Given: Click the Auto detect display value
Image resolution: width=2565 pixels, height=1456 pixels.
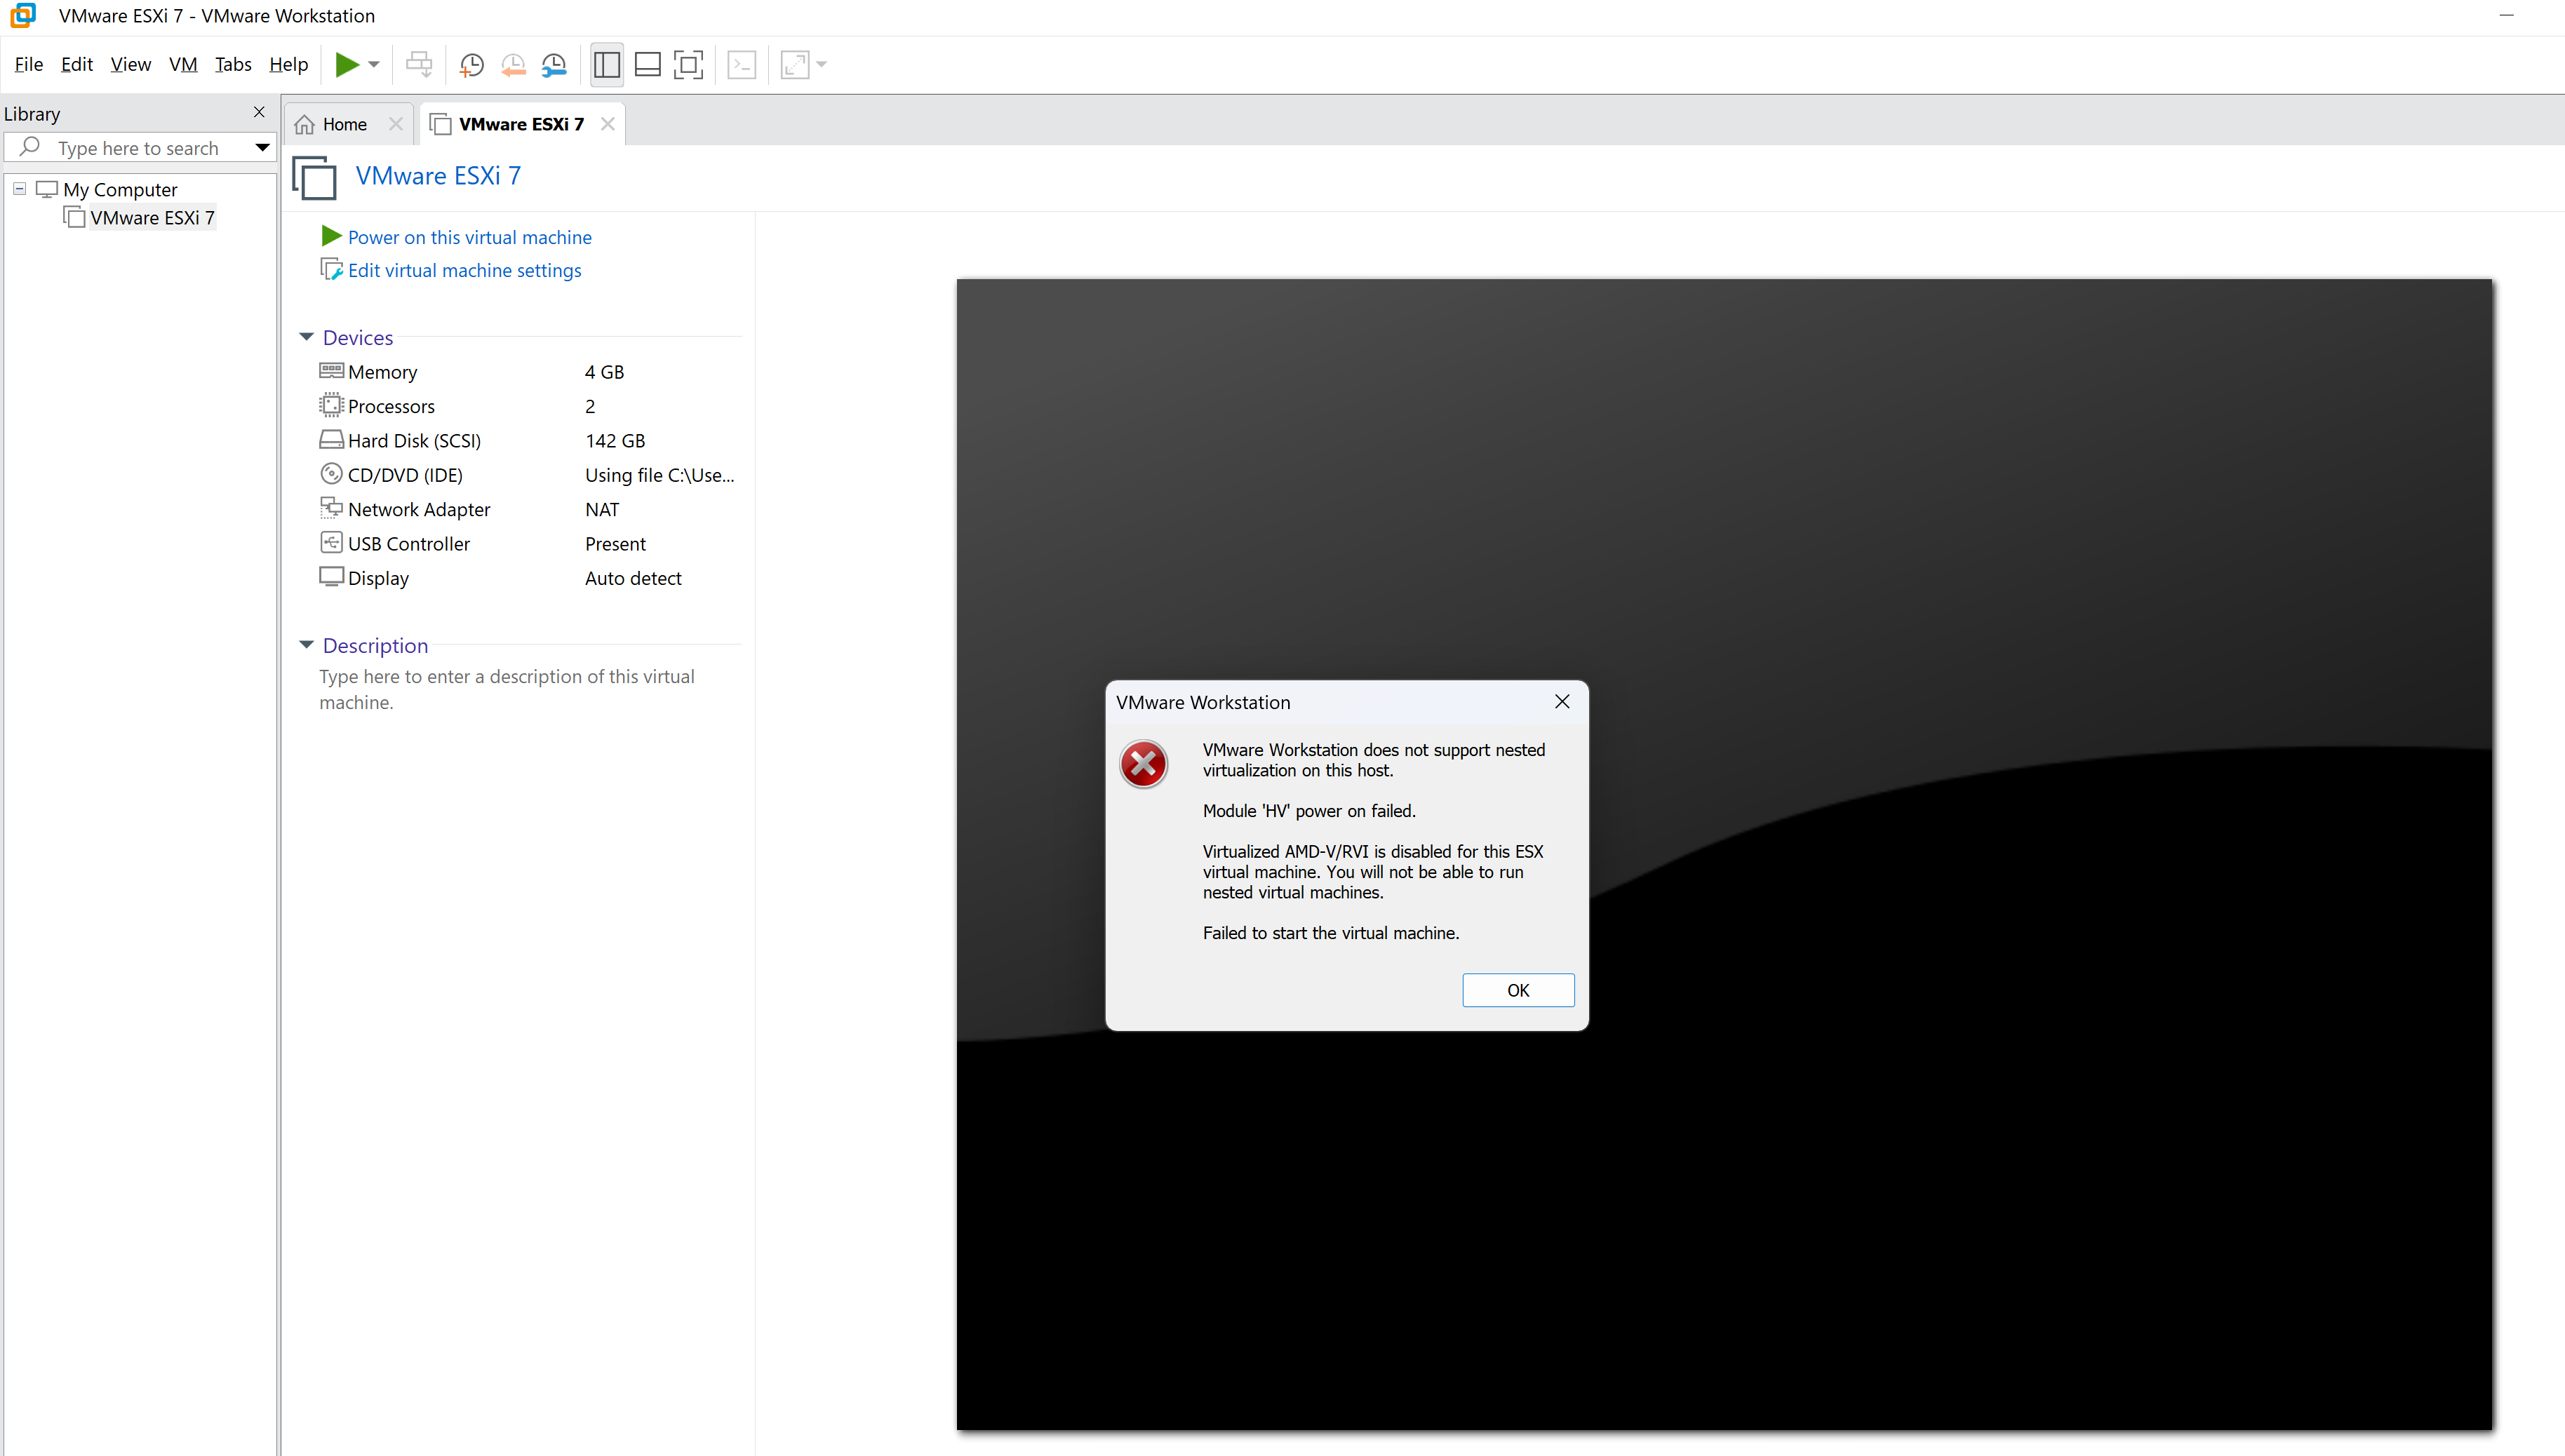Looking at the screenshot, I should coord(633,578).
